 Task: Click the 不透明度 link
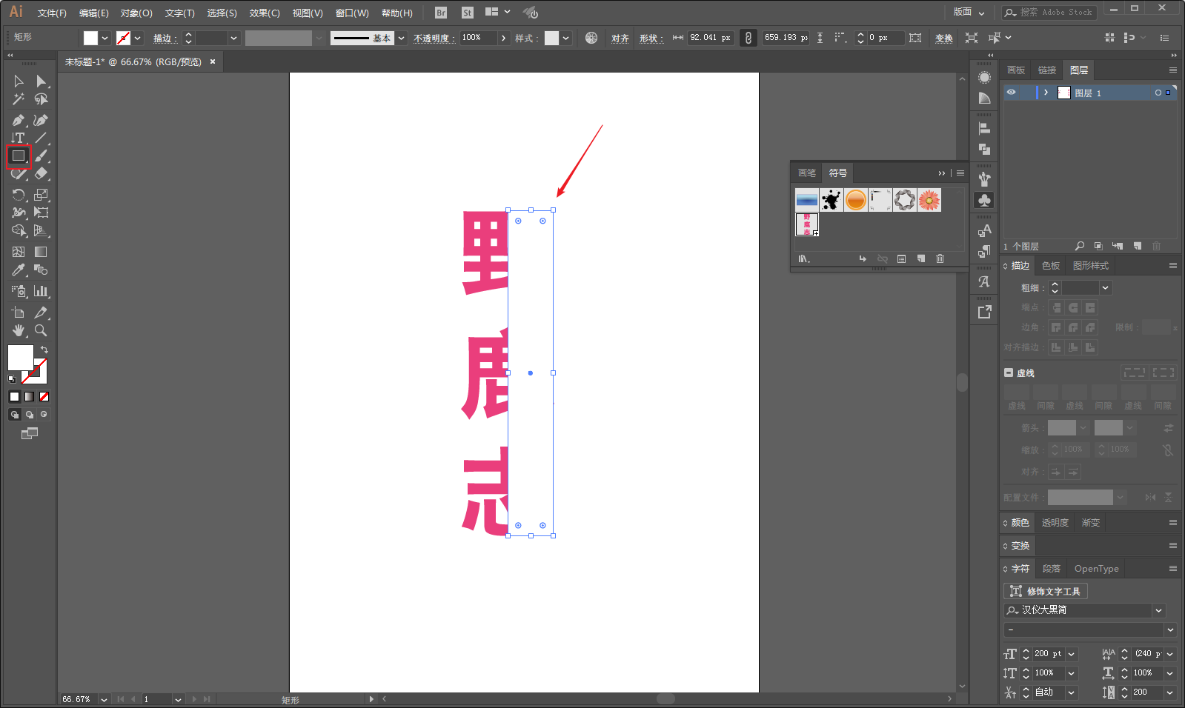pos(434,38)
